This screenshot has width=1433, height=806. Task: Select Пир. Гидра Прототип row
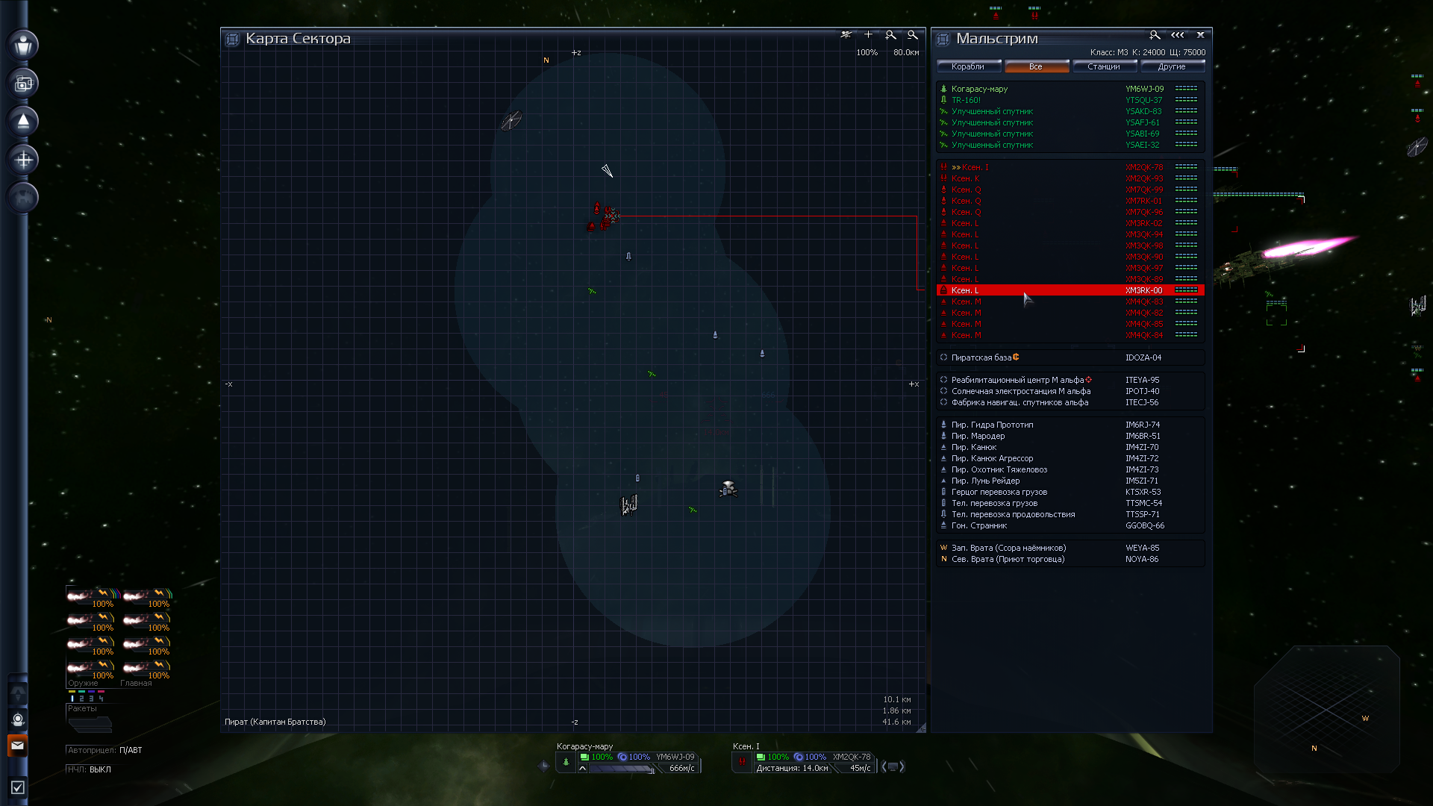coord(1070,425)
